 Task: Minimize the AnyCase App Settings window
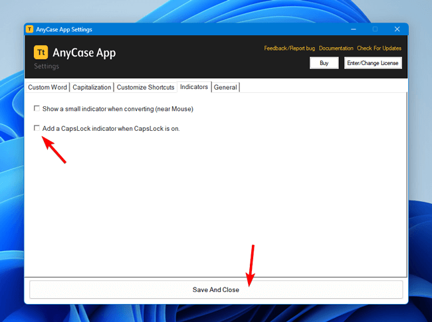(x=354, y=29)
